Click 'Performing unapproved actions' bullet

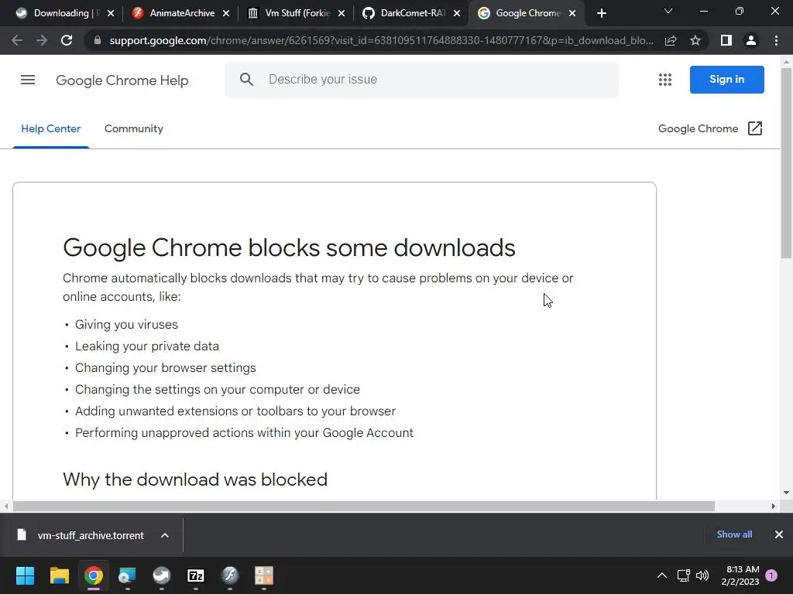244,433
